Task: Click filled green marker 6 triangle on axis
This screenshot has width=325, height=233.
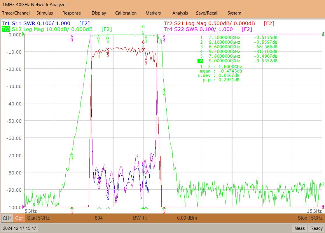Action: 143,208
